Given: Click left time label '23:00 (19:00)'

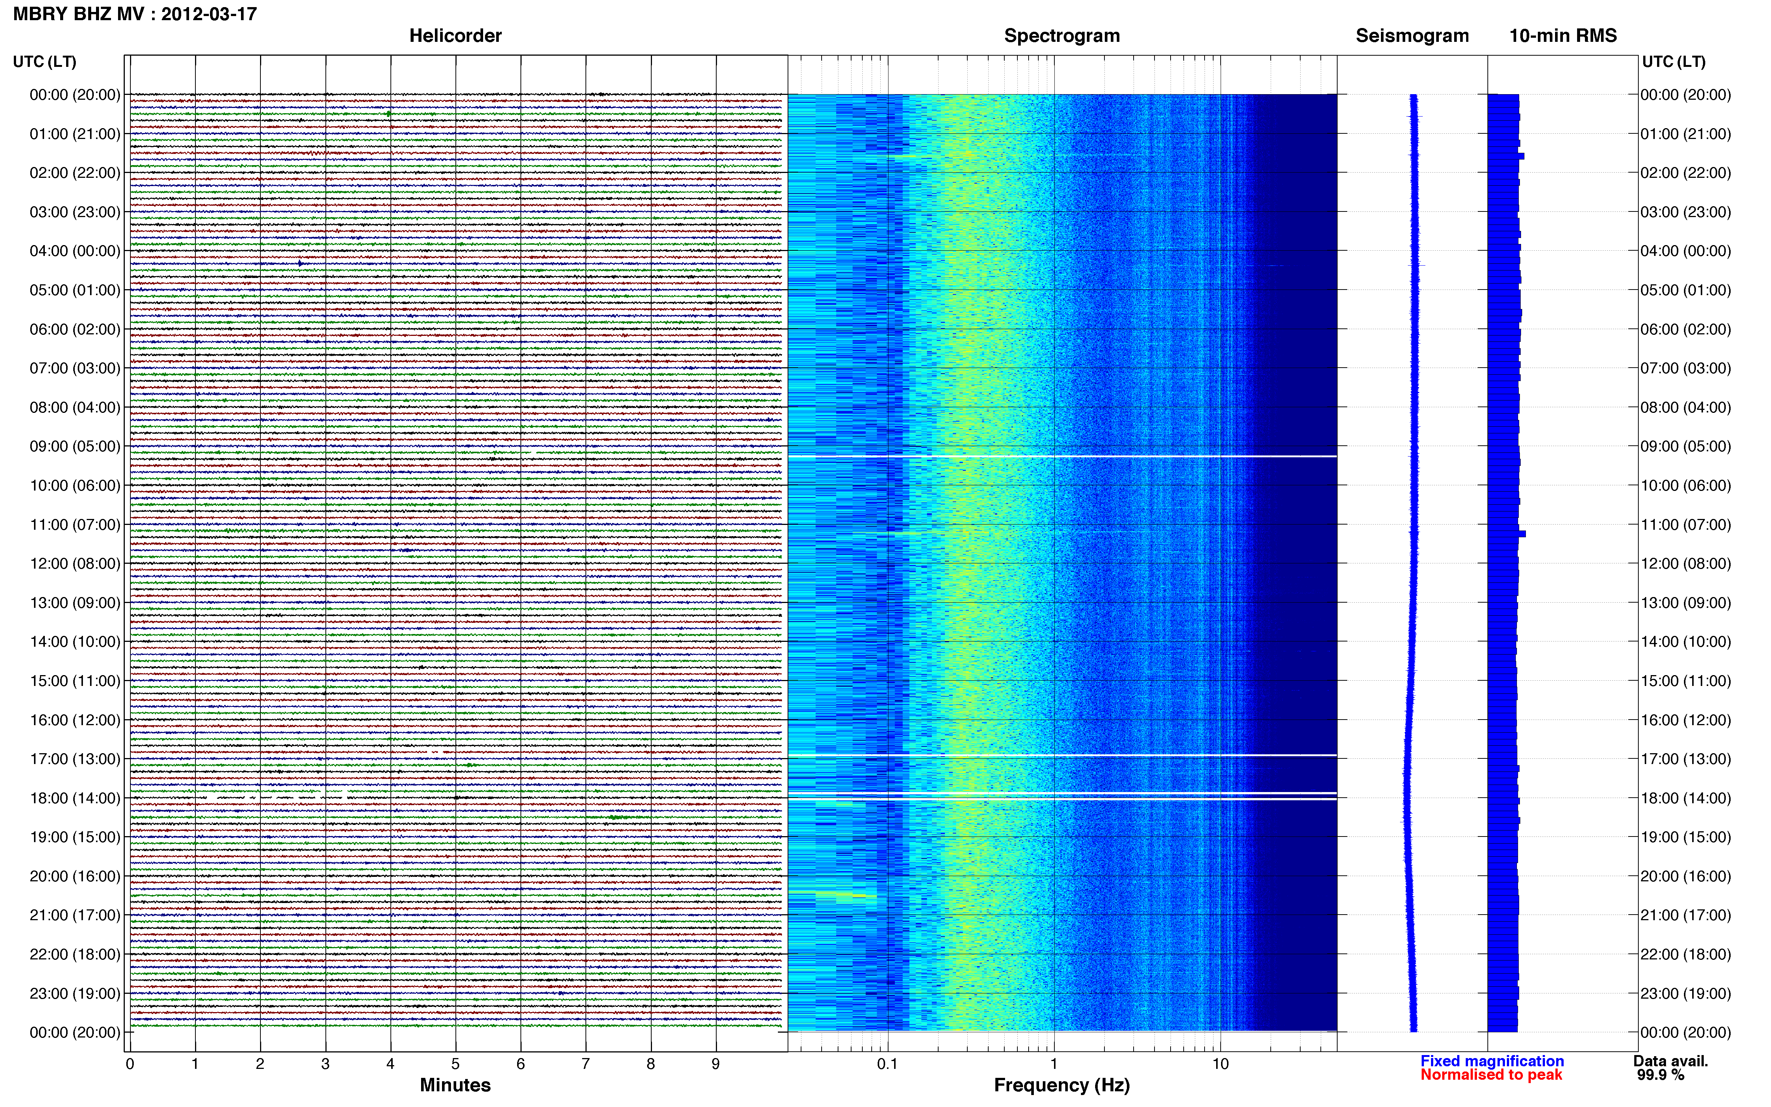Looking at the screenshot, I should tap(75, 993).
